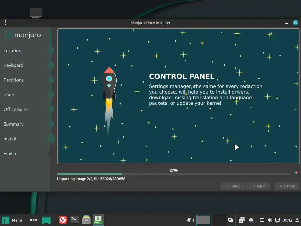Screen dimensions: 301x226
Task: Close the Manjaro Linux Installer window
Action: [295, 23]
